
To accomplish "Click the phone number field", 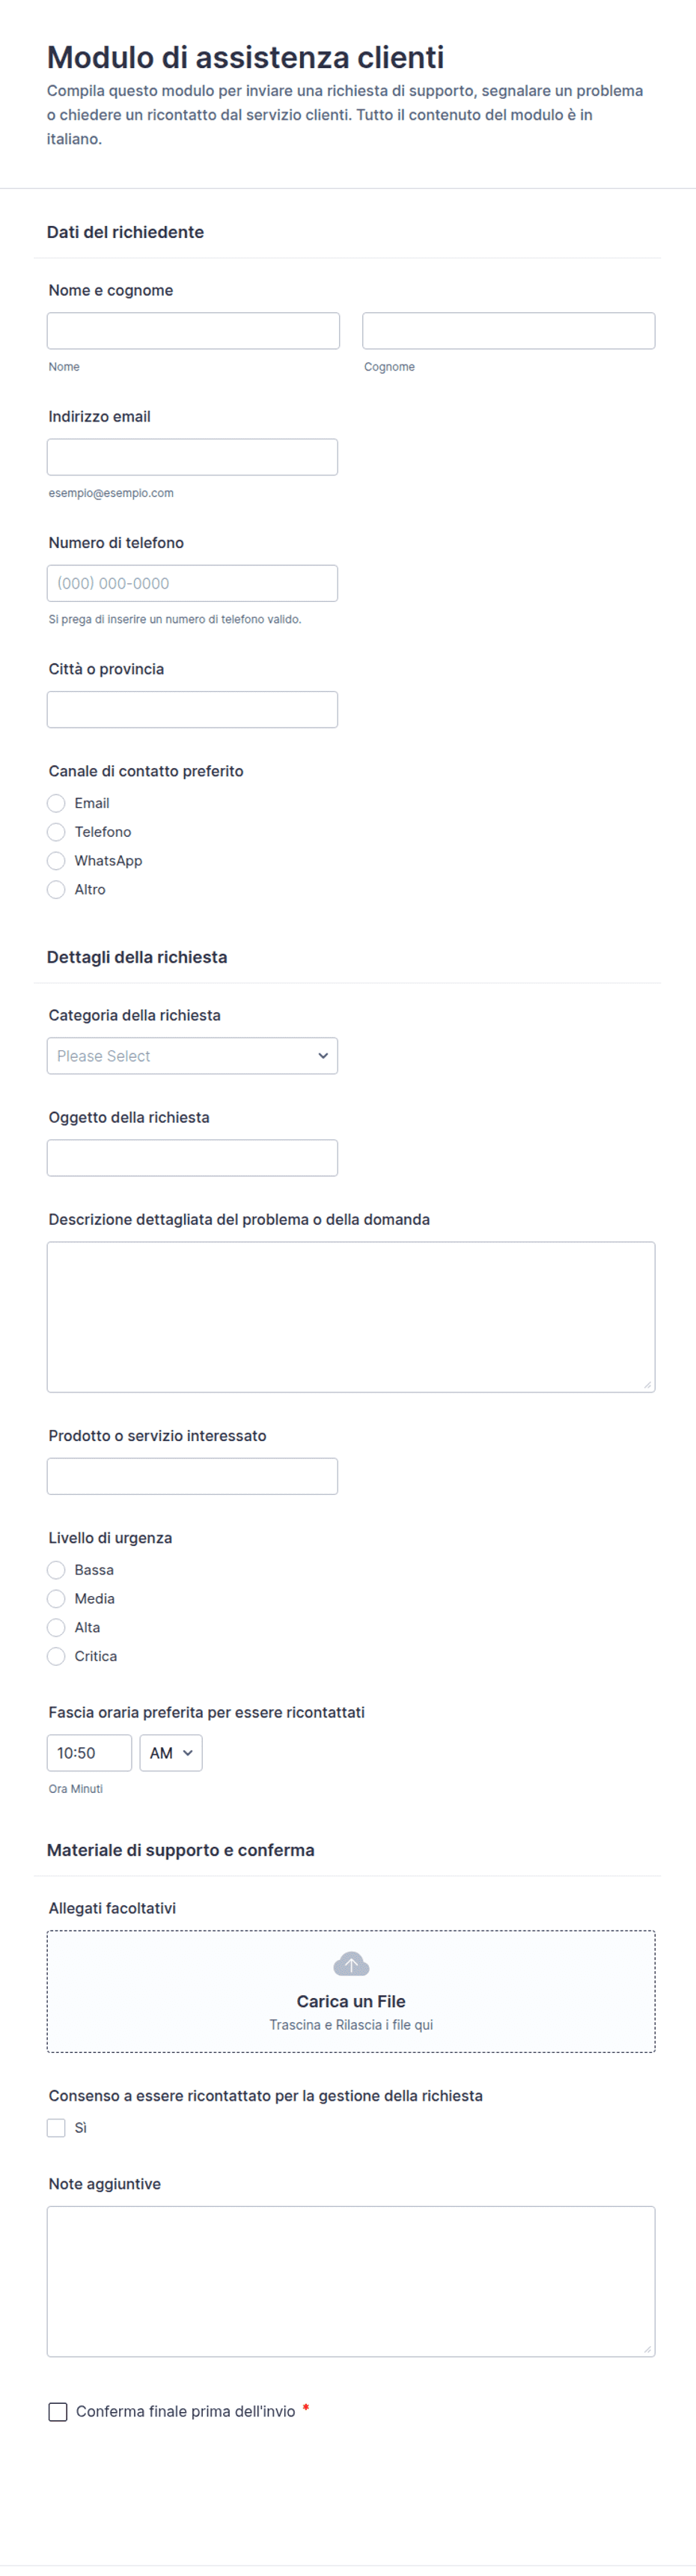I will [x=192, y=583].
